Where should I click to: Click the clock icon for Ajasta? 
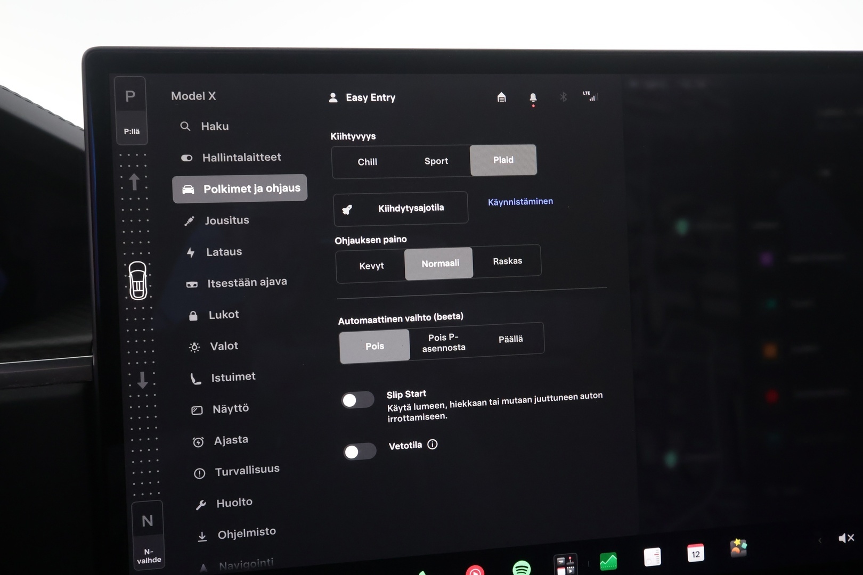pos(198,442)
